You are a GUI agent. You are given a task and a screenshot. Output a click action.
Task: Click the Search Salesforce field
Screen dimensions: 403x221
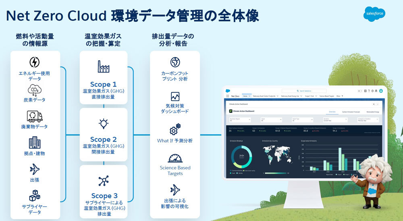pyautogui.click(x=304, y=91)
